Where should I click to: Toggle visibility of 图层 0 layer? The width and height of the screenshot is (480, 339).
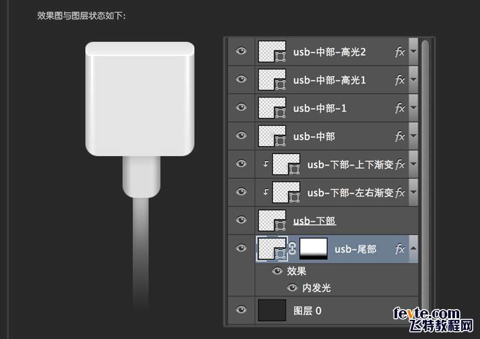(241, 310)
